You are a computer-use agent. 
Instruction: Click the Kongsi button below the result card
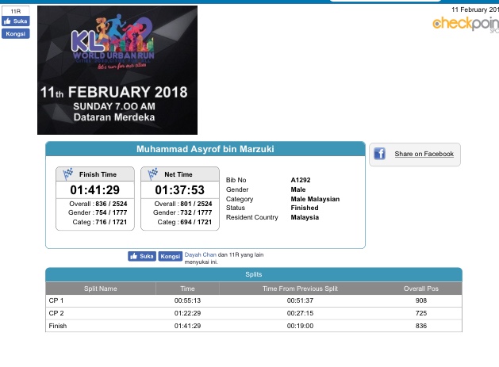tap(171, 256)
